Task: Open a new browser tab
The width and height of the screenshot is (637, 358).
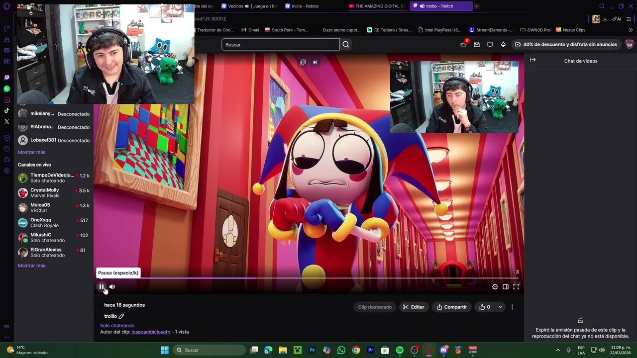Action: 477,6
